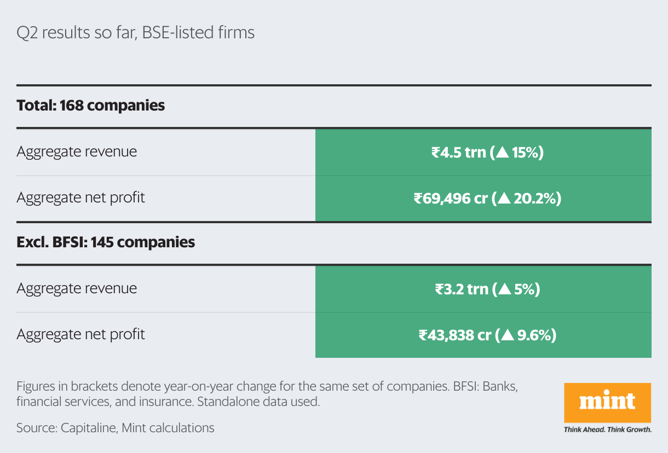Click the 'Source: Capitaline, Mint calculations' text
This screenshot has width=668, height=453.
115,428
